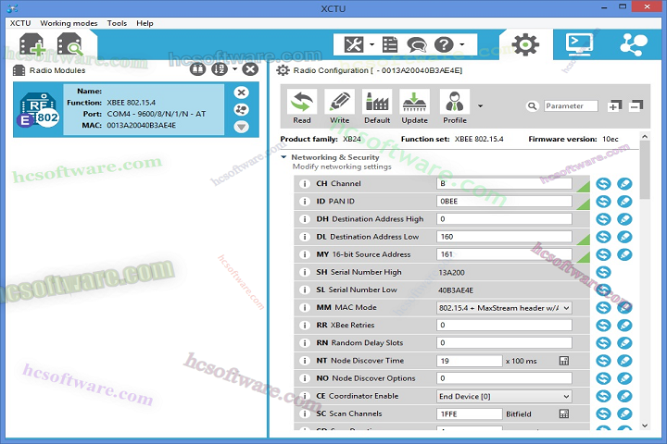Open the dropdown arrow next to help icon
Screen dimensions: 667x444
tap(462, 44)
